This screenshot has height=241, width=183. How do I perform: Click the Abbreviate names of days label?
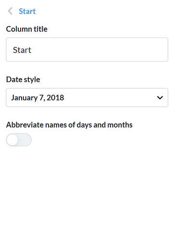pyautogui.click(x=69, y=125)
